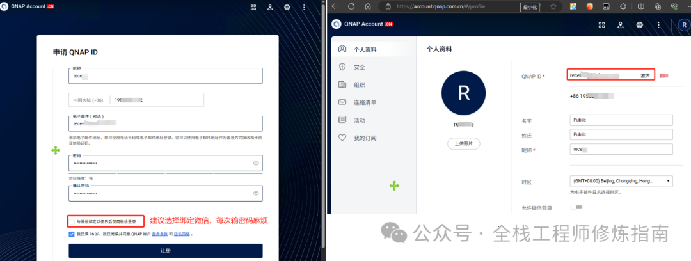Open location pin icon on the registration page
This screenshot has height=261, width=691.
click(270, 7)
